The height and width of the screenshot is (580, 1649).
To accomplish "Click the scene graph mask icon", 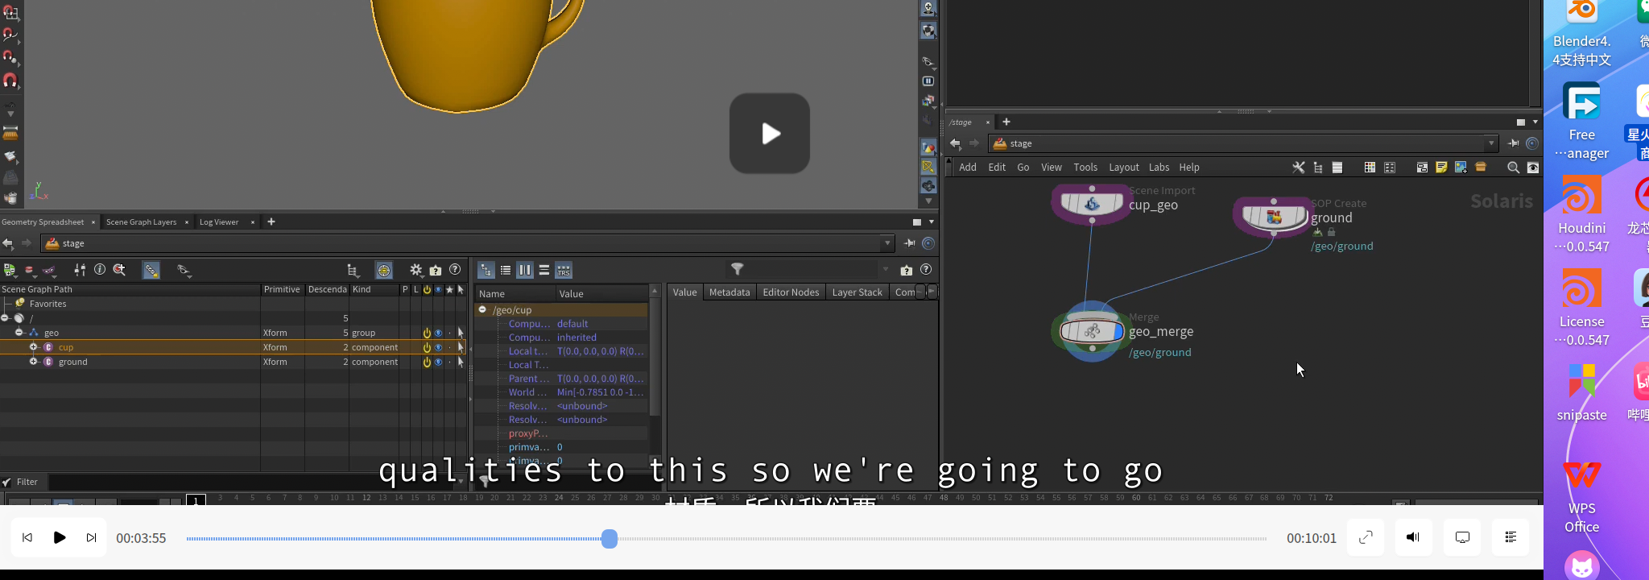I will (x=49, y=270).
